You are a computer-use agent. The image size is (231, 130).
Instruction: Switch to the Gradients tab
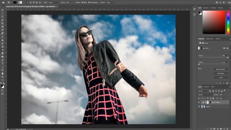pos(213,8)
